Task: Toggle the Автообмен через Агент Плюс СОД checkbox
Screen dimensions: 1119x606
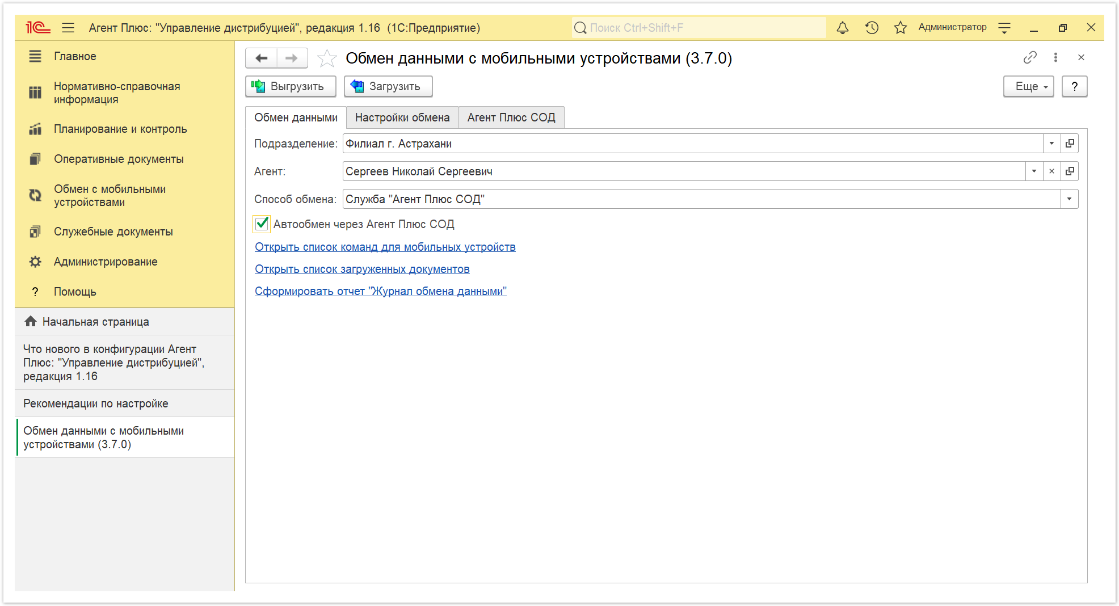Action: pos(262,224)
